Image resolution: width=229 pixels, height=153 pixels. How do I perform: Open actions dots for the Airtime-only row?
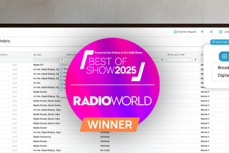[x=15, y=83]
